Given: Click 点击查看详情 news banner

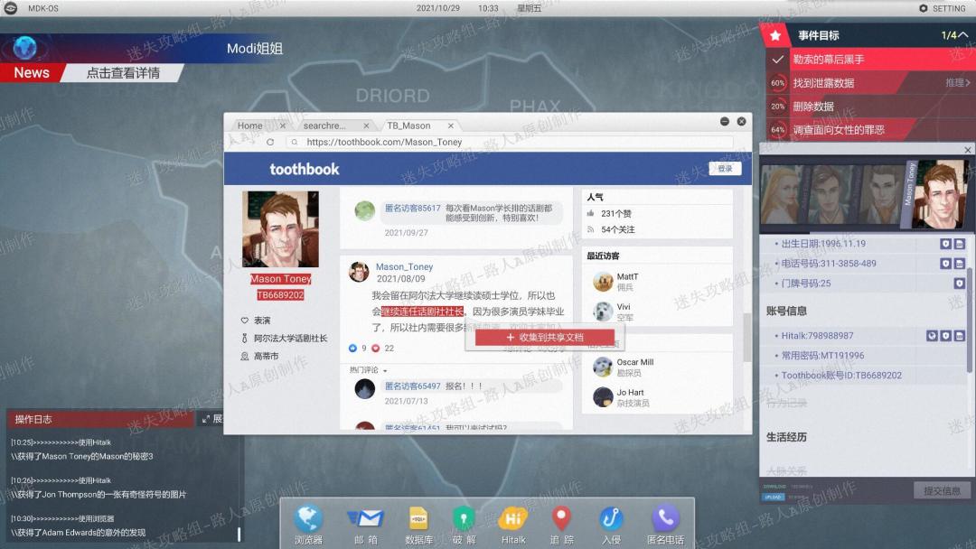Looking at the screenshot, I should coord(123,73).
